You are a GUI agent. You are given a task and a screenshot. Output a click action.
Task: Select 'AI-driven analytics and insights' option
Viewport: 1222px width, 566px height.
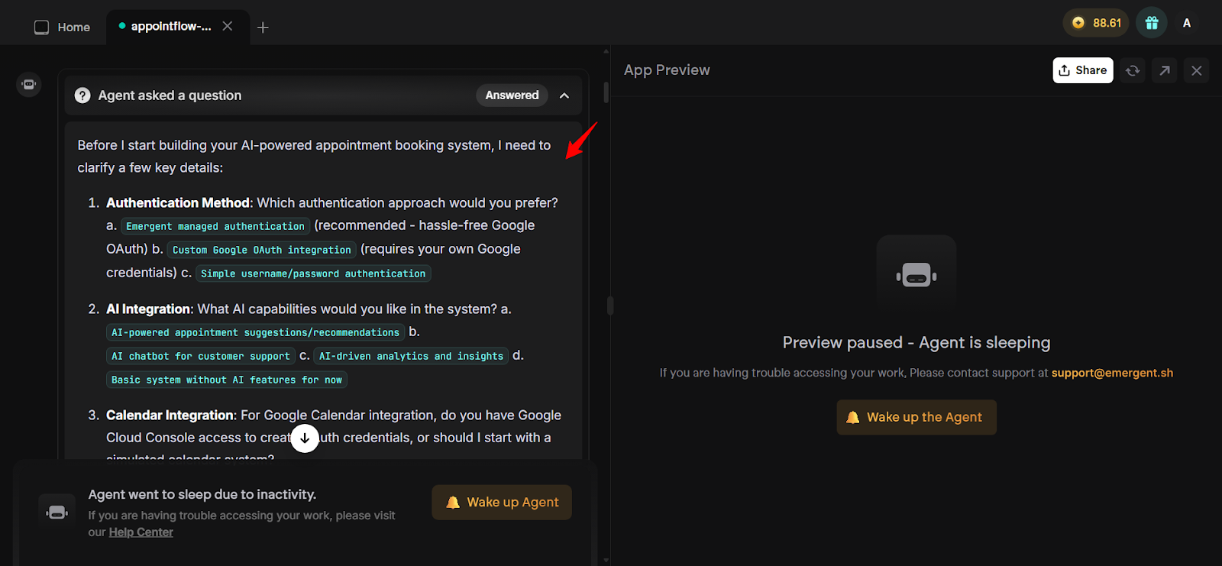411,356
